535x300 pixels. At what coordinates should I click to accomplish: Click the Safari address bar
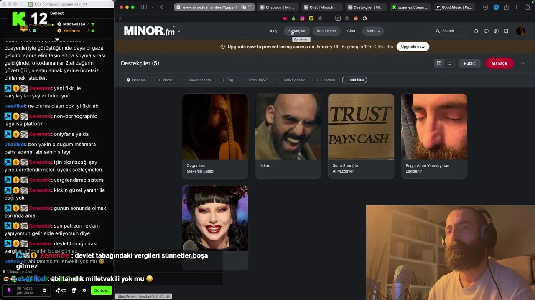[x=214, y=7]
